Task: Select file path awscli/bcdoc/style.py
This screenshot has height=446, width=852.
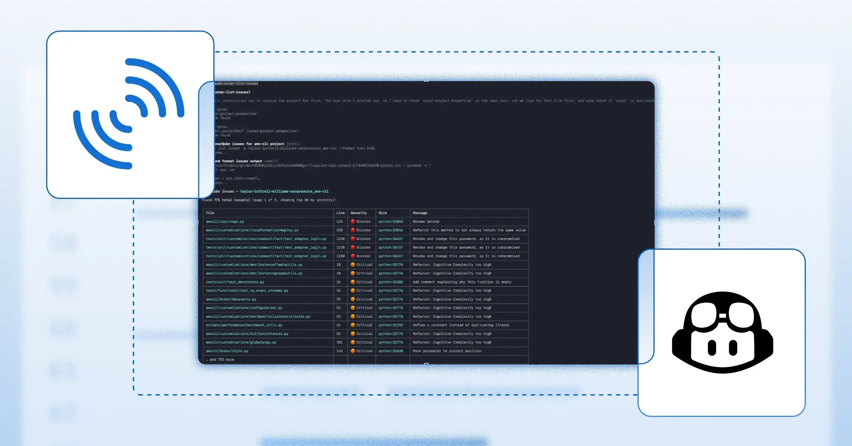Action: click(x=227, y=351)
